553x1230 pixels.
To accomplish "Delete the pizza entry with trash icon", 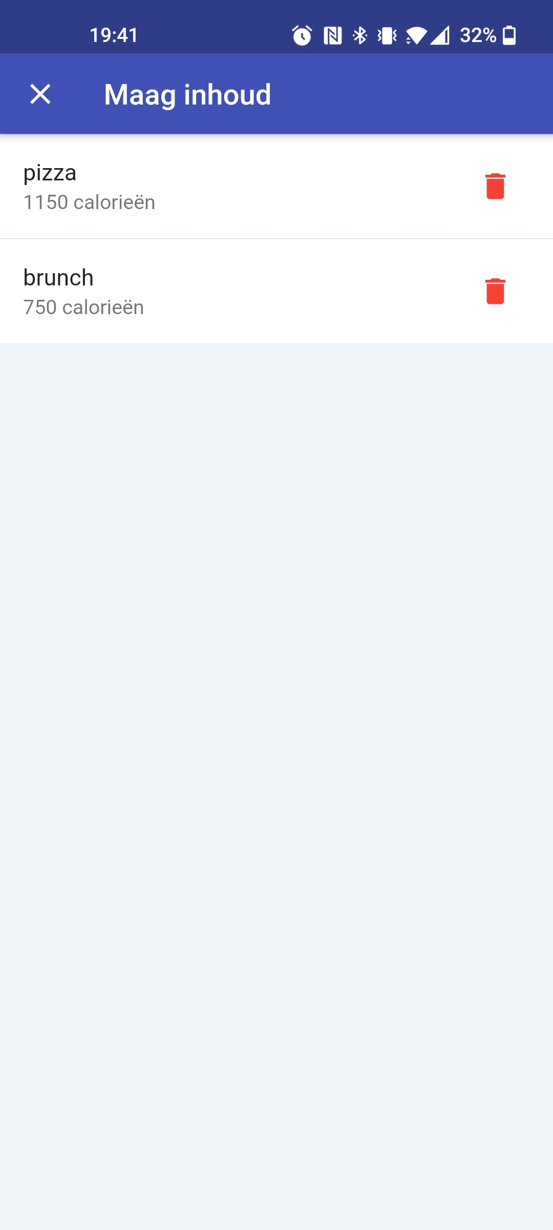I will (x=495, y=186).
